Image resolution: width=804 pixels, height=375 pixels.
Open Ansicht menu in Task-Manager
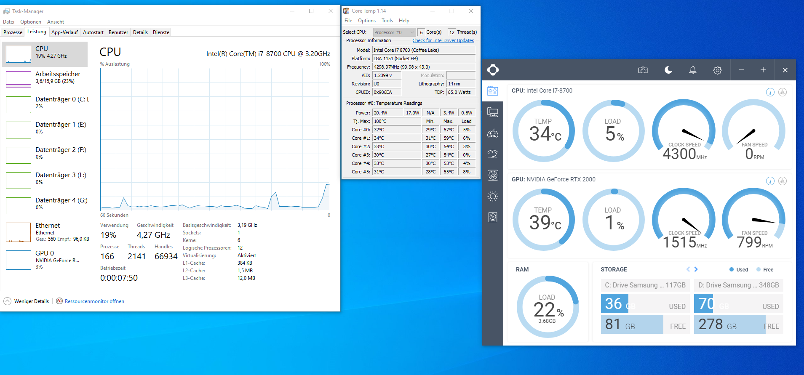pos(56,22)
